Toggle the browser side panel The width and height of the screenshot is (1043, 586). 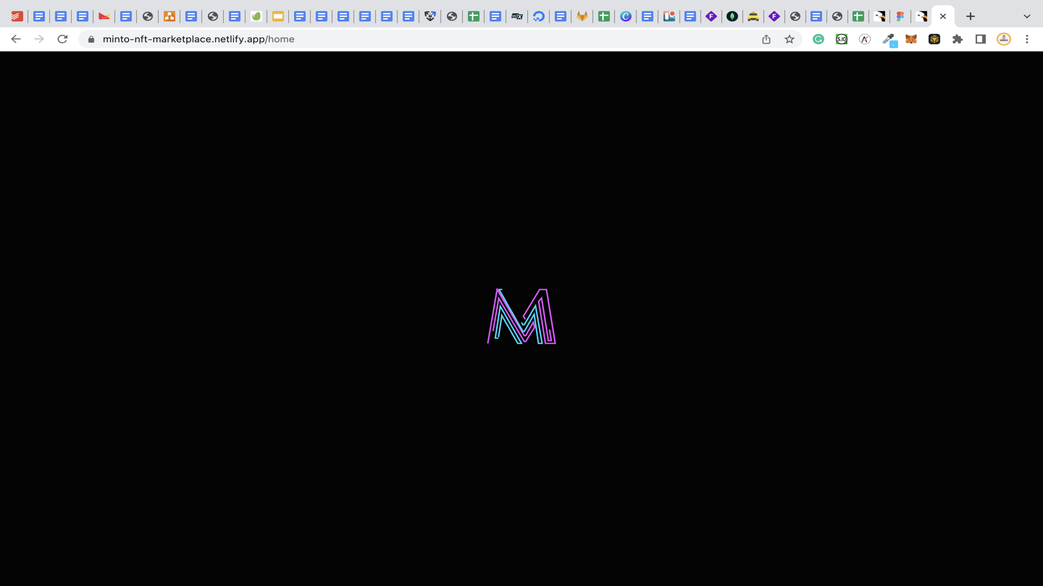(981, 39)
